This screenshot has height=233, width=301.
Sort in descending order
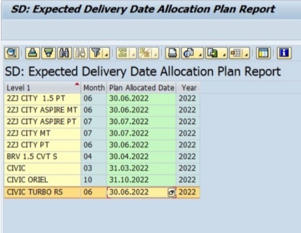click(49, 53)
